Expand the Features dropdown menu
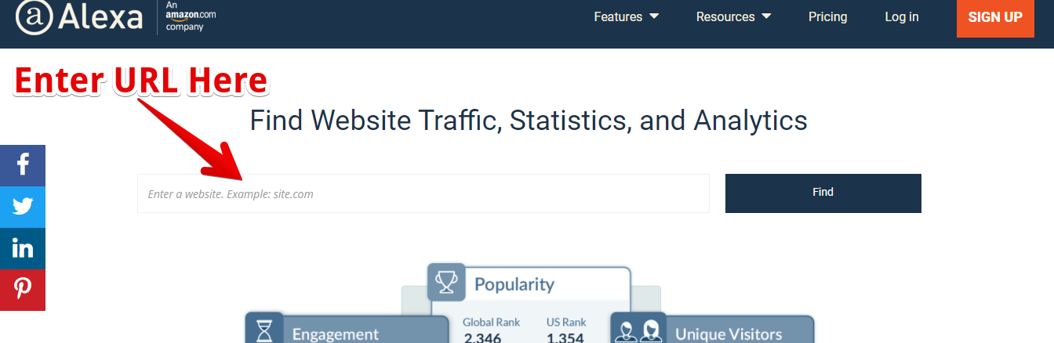Viewport: 1054px width, 343px height. pos(626,16)
